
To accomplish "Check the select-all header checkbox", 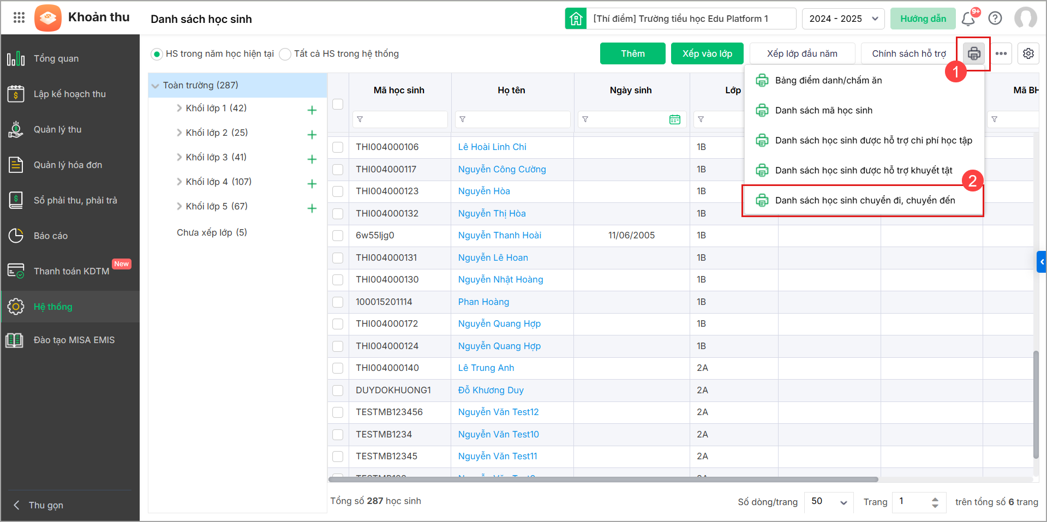I will click(x=338, y=104).
